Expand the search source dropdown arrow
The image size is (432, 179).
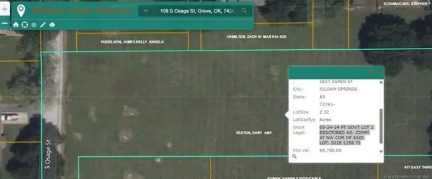[146, 11]
